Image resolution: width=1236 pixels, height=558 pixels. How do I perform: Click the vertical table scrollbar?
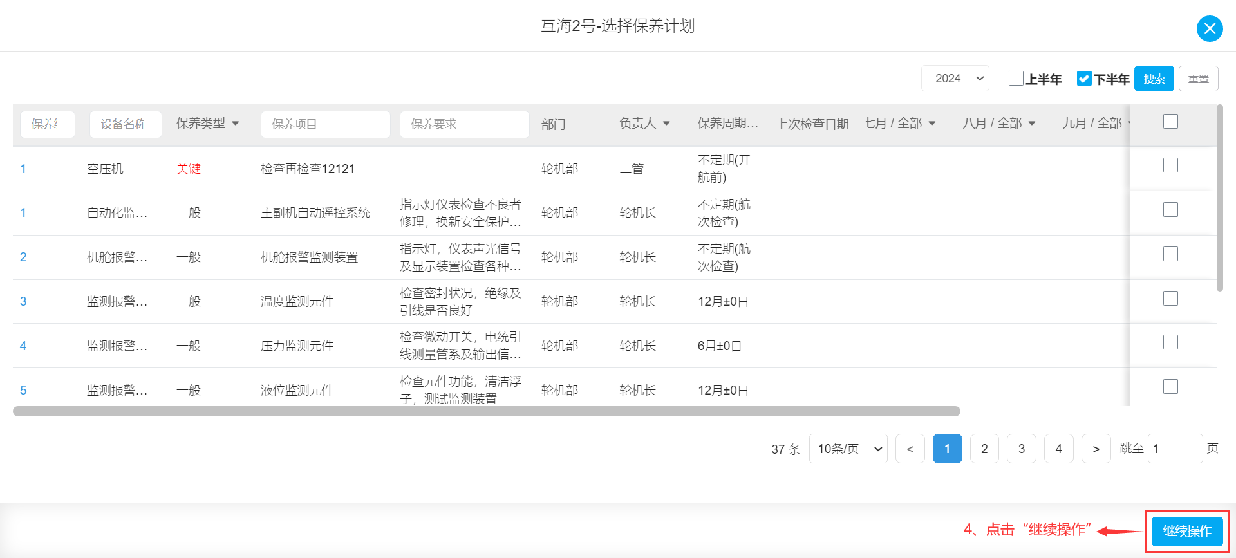tap(1219, 198)
